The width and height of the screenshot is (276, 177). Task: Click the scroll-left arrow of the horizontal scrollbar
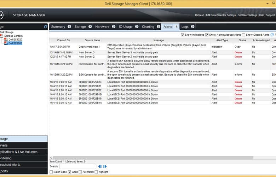[x=51, y=158]
